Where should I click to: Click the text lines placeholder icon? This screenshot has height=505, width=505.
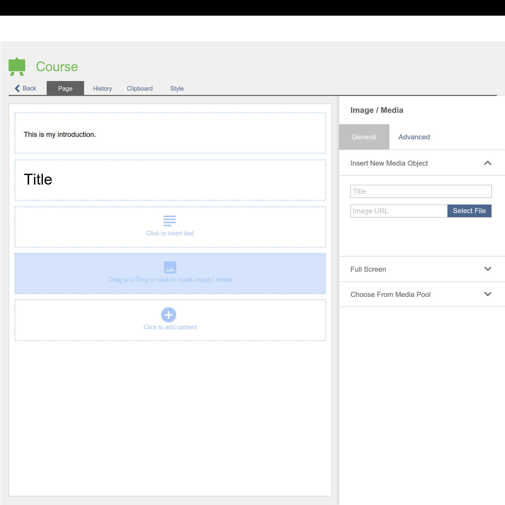(170, 221)
